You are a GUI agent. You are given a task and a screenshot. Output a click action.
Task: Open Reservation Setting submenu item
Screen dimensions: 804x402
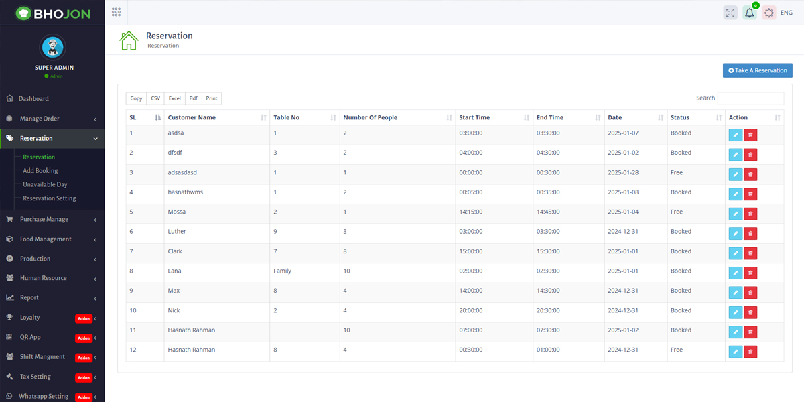50,198
